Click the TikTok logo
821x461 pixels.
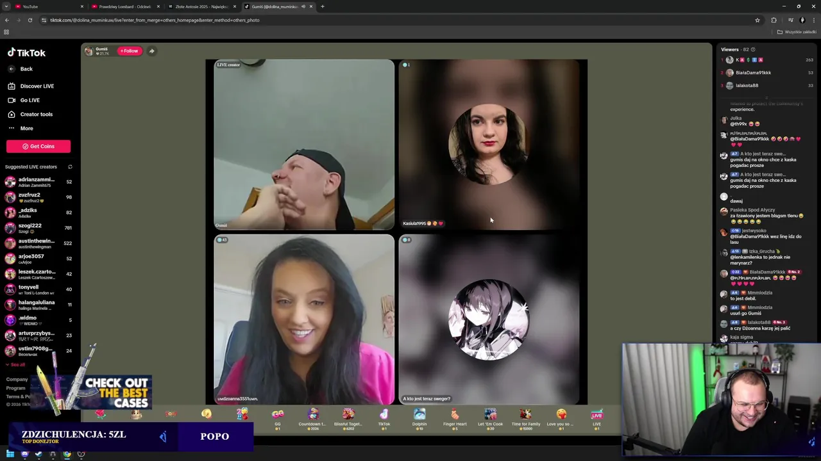(x=26, y=53)
